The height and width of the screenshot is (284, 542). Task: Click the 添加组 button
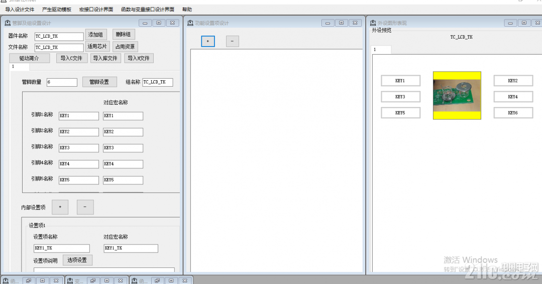click(x=96, y=35)
